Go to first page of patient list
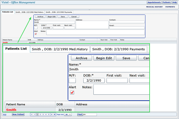This screenshot has height=119, width=179. pyautogui.click(x=32, y=115)
